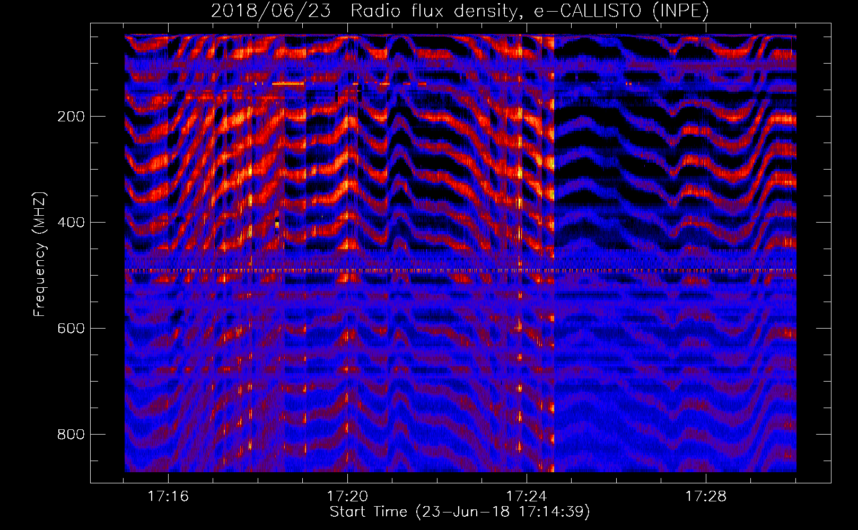Click the 17:24 time tick label
The image size is (858, 530).
pos(527,497)
